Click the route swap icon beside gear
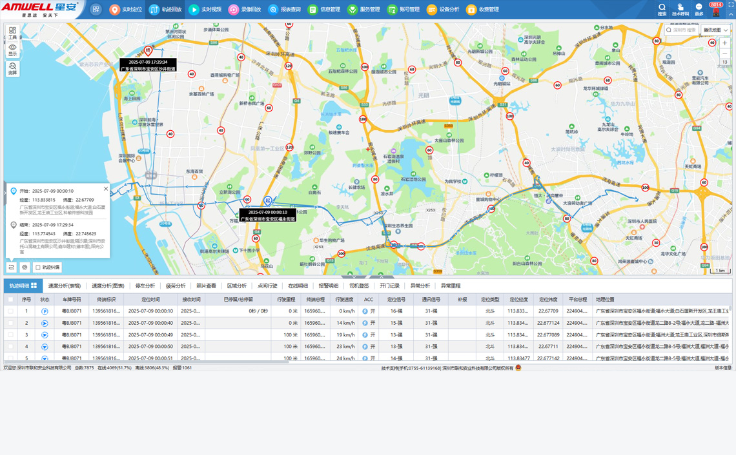The image size is (736, 455). [x=12, y=267]
